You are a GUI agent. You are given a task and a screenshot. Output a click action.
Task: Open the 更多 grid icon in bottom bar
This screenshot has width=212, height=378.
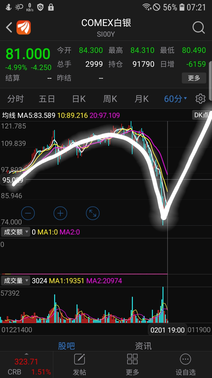coord(132,359)
